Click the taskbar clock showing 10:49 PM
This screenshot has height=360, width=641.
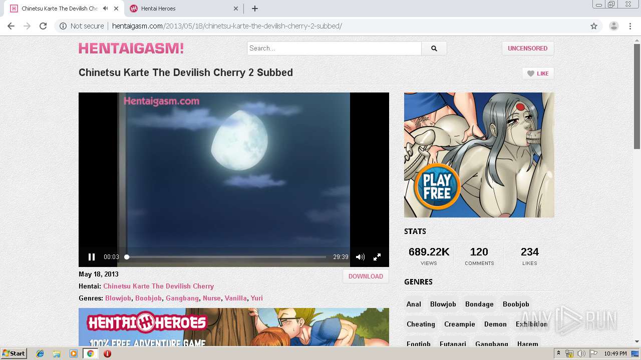coord(615,353)
